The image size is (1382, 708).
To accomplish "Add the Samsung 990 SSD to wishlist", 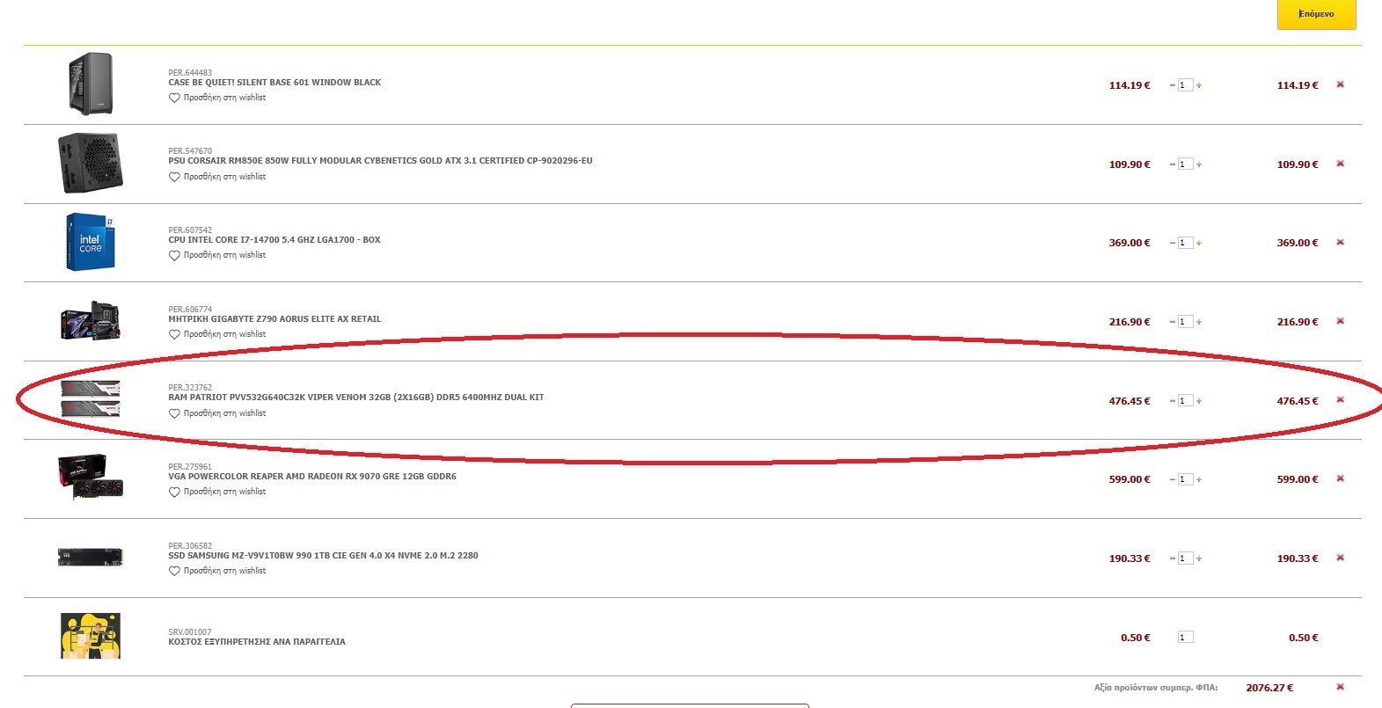I will click(217, 571).
